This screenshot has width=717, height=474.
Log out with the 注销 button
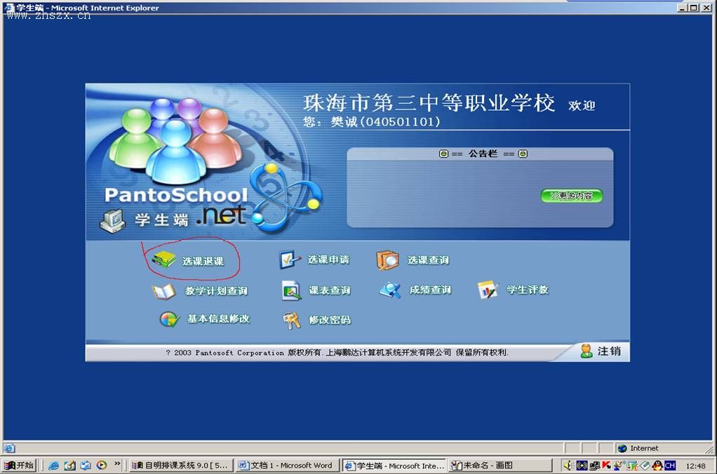[601, 351]
